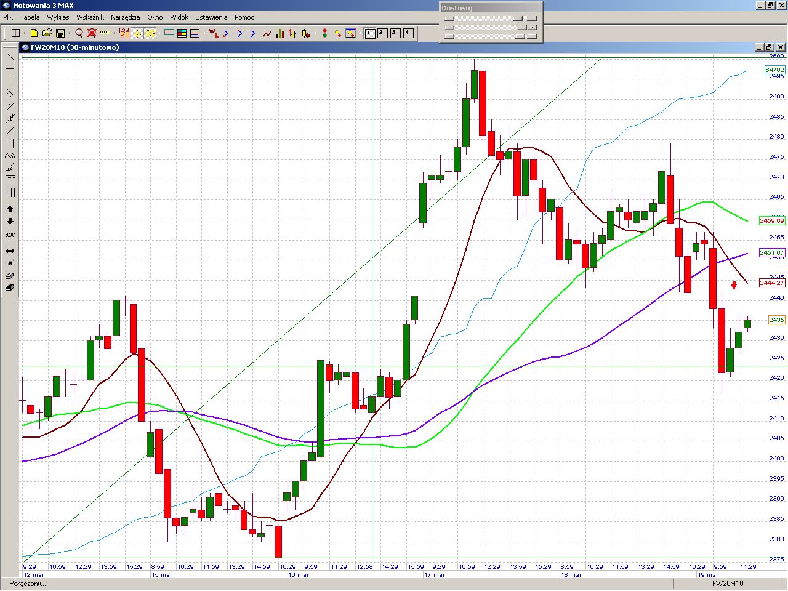Switch to workspace button 1
This screenshot has width=788, height=591.
[x=370, y=33]
